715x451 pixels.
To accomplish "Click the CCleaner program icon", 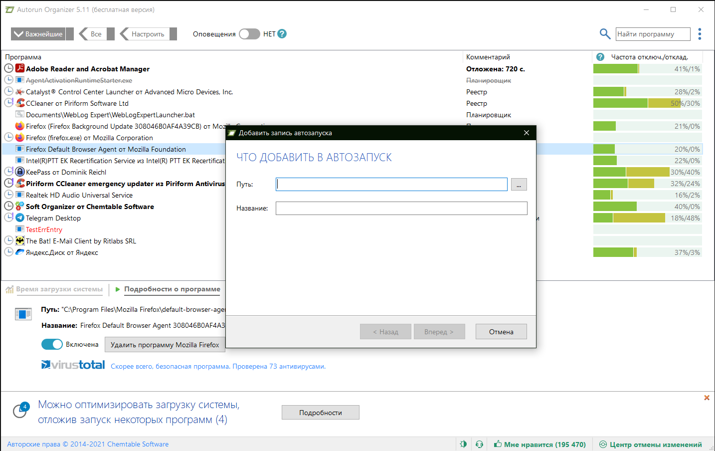I will [x=20, y=103].
